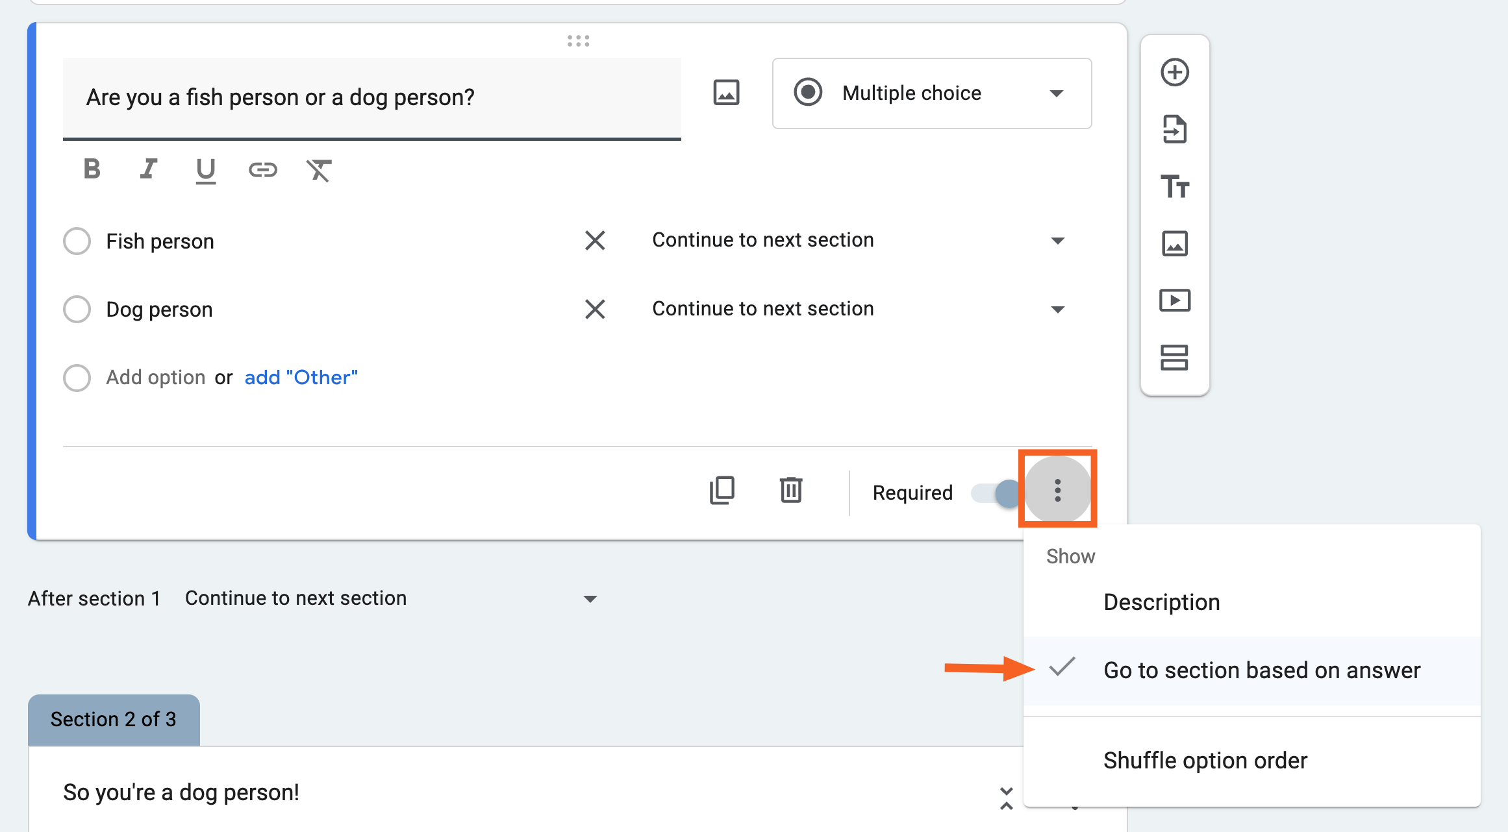Insert a link in the question
Image resolution: width=1508 pixels, height=832 pixels.
point(263,170)
